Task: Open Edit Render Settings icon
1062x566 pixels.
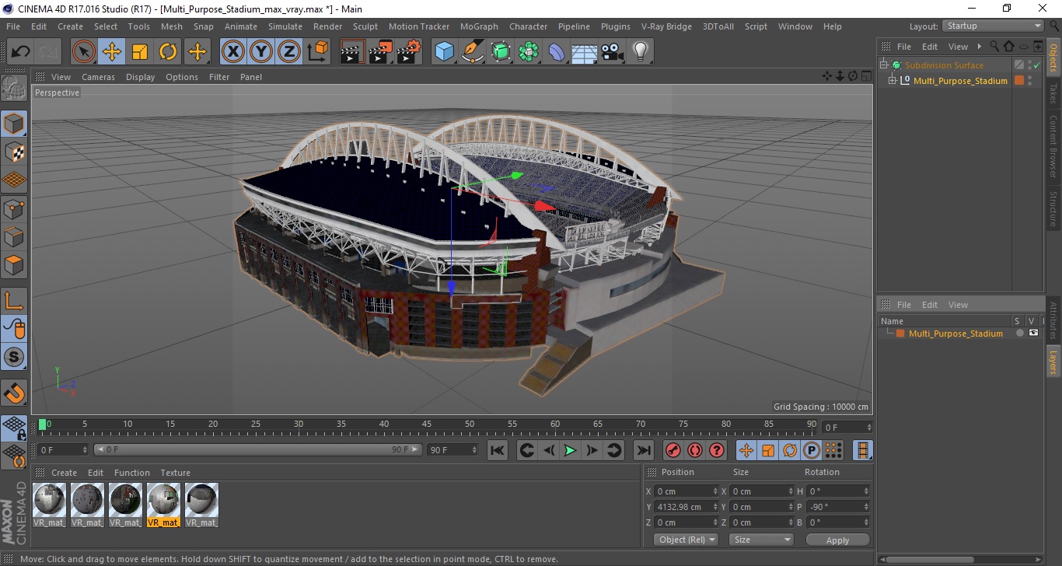Action: (408, 52)
